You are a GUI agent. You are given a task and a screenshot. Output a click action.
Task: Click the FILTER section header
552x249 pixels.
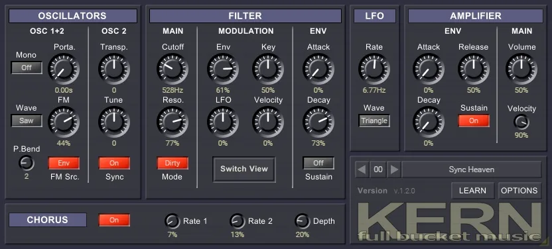pyautogui.click(x=245, y=16)
